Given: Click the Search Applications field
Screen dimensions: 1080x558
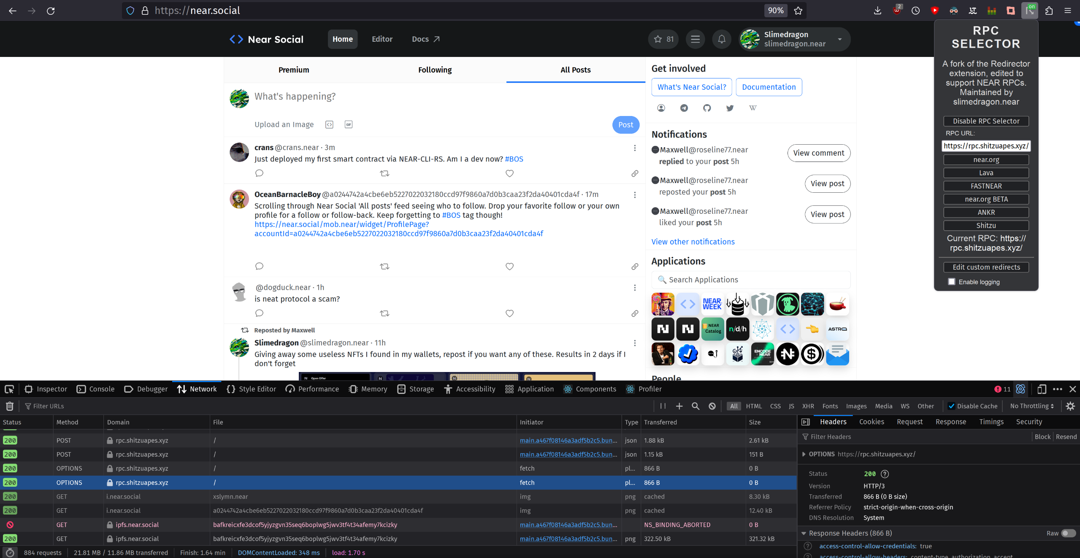Looking at the screenshot, I should click(750, 280).
